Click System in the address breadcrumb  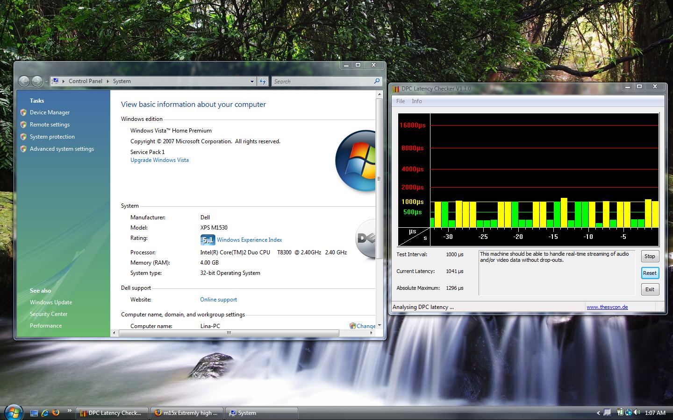[122, 81]
